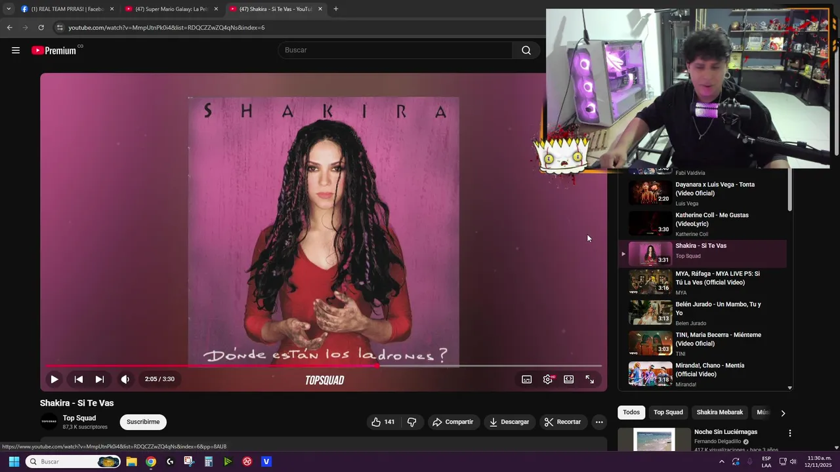Skip to the next playlist video

click(100, 379)
